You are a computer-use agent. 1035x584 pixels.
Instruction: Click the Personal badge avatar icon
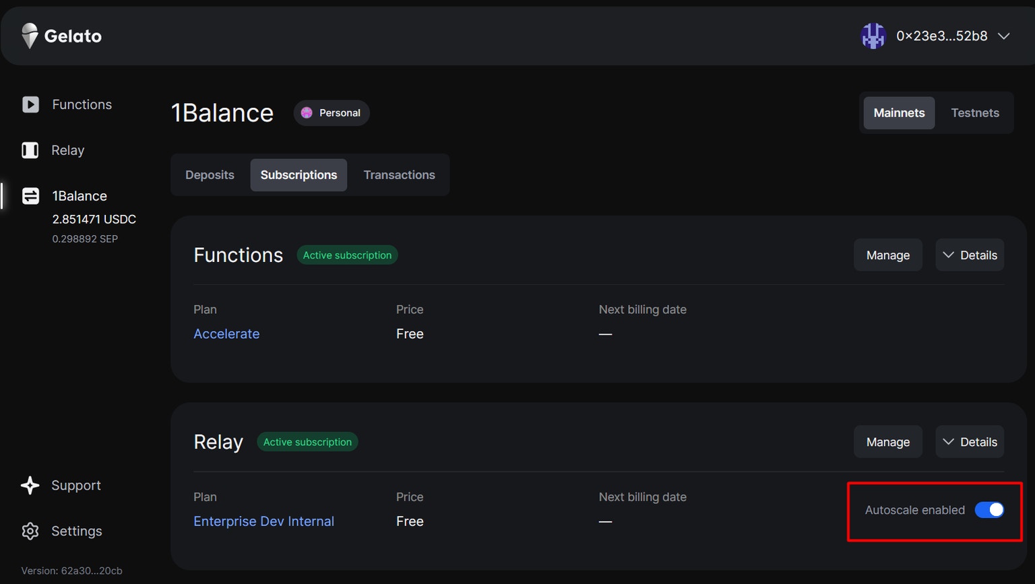(x=307, y=112)
